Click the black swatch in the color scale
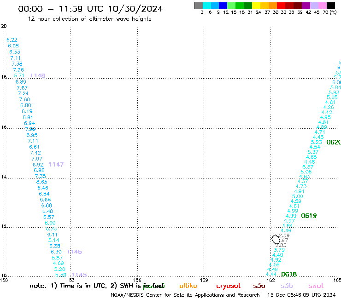 pos(331,6)
